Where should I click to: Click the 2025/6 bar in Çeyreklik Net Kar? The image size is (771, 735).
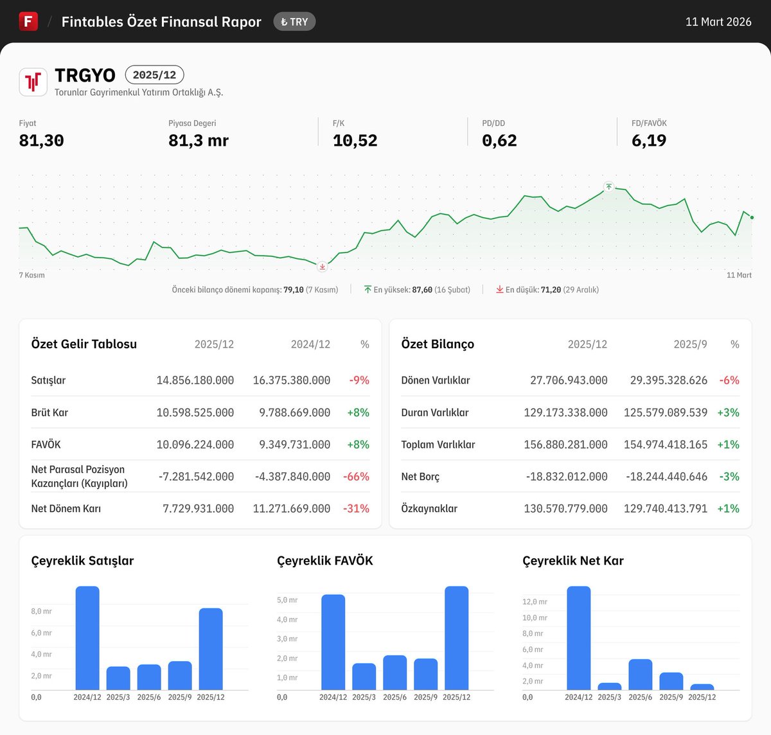click(x=641, y=675)
